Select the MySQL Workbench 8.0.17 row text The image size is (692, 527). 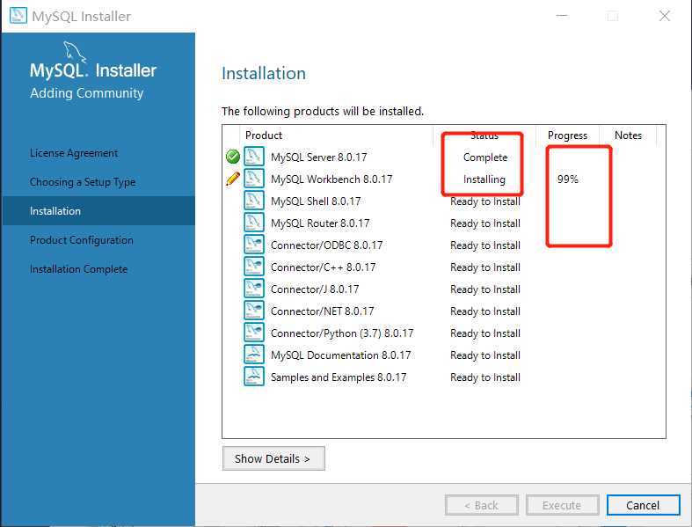[x=331, y=179]
